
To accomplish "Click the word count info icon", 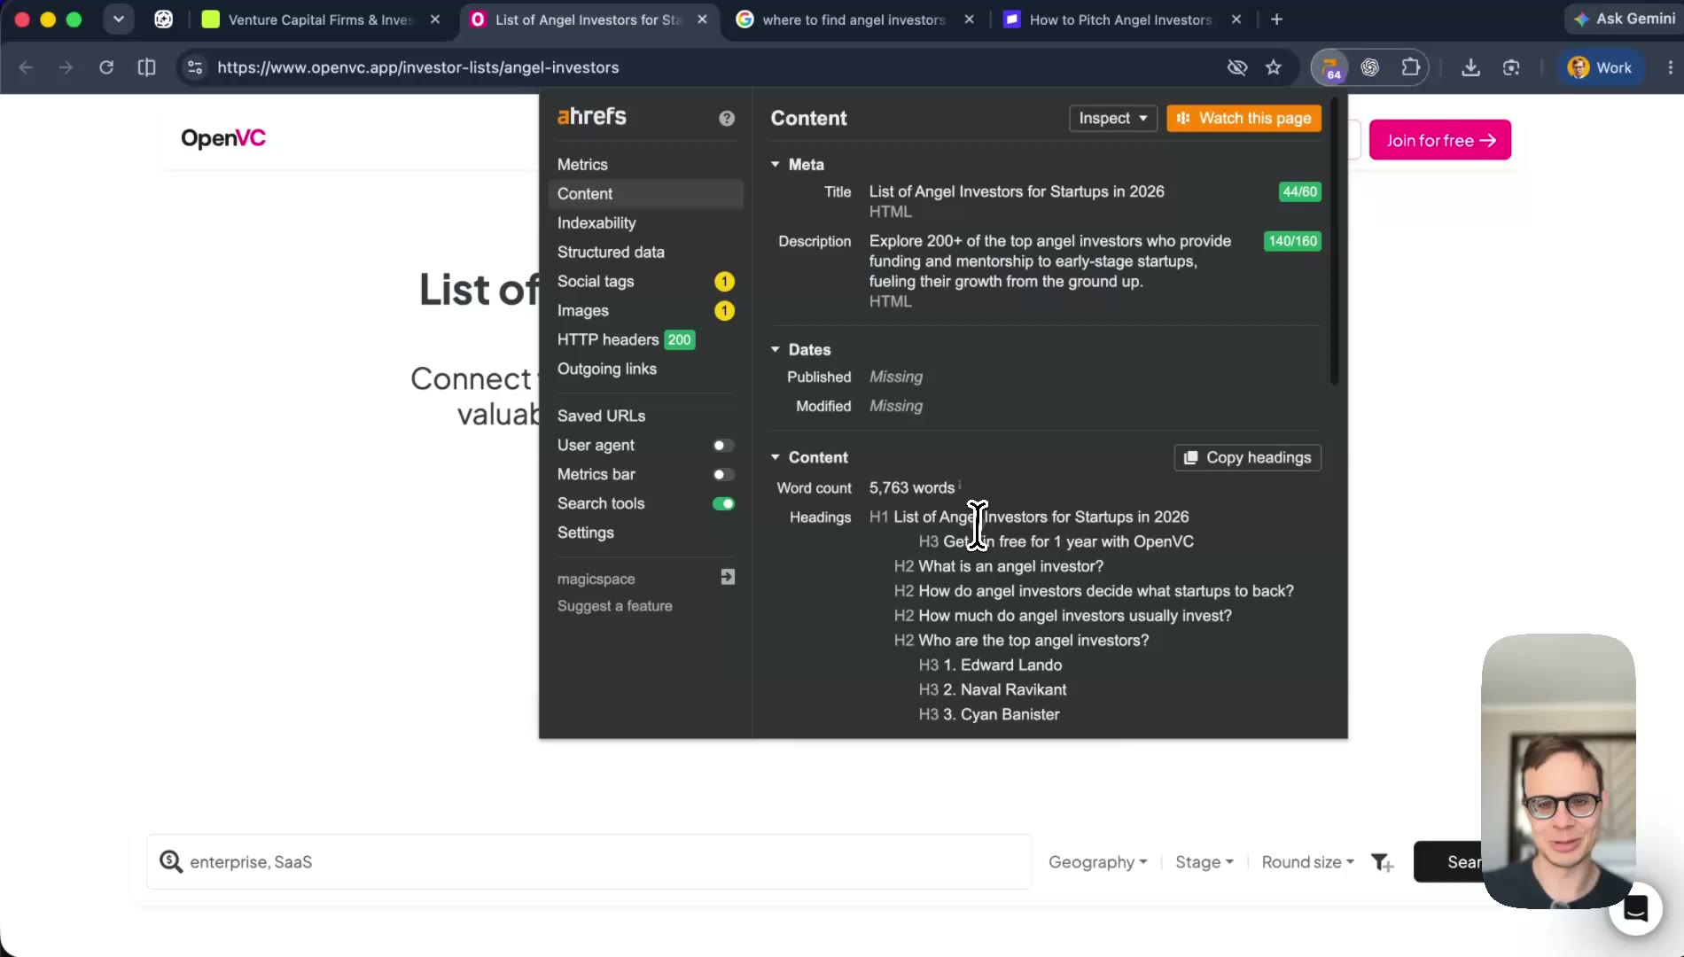I will pos(960,484).
